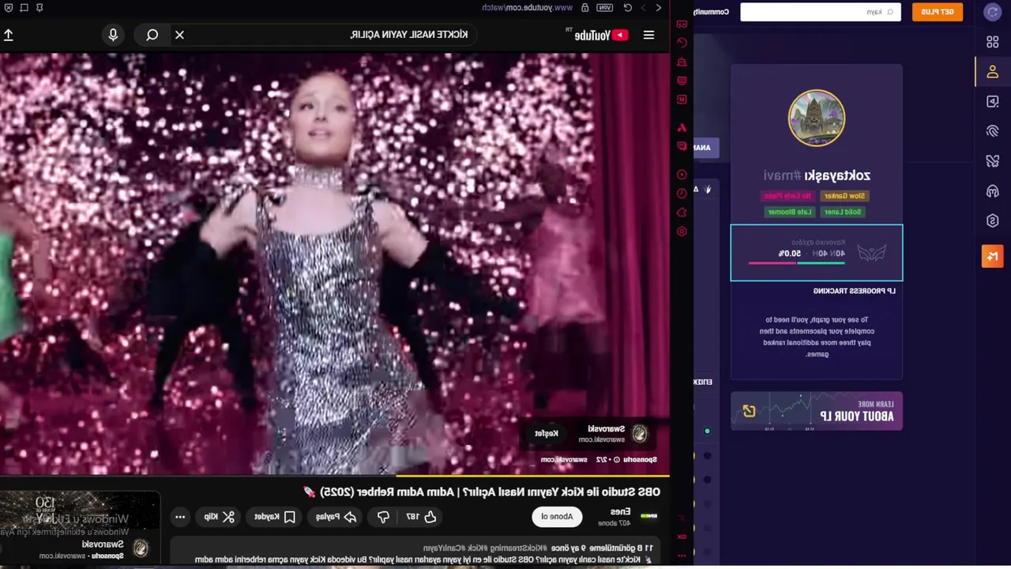The height and width of the screenshot is (569, 1011).
Task: Open Enes channel avatar
Action: (x=648, y=516)
